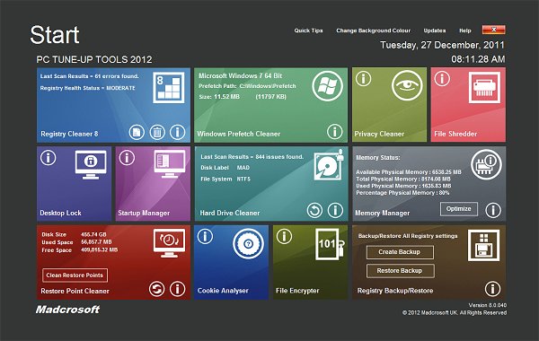Click the Create Backup button
Viewport: 539px width, 341px height.
point(400,252)
